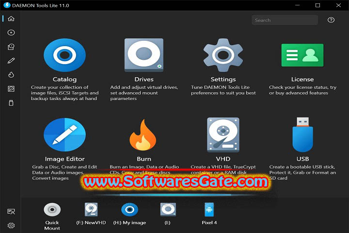Image resolution: width=349 pixels, height=233 pixels.
Task: Click the DAEMON Tools Lite title bar logo
Action: coord(7,5)
